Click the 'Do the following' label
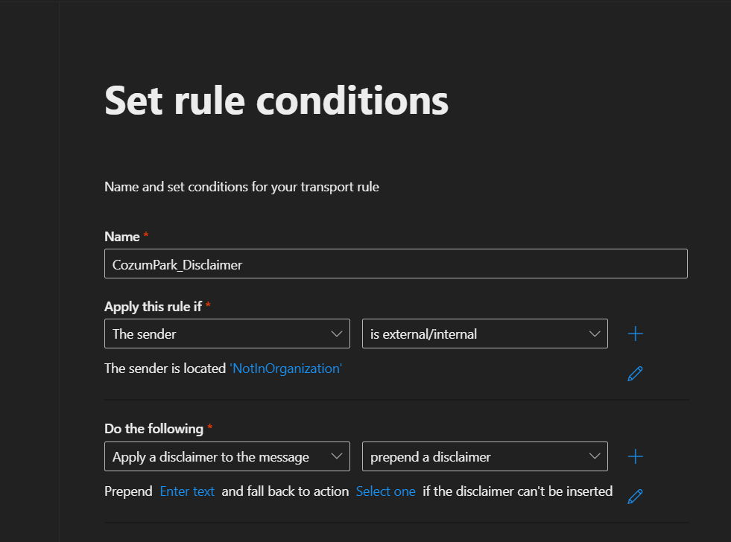The image size is (731, 542). (154, 429)
